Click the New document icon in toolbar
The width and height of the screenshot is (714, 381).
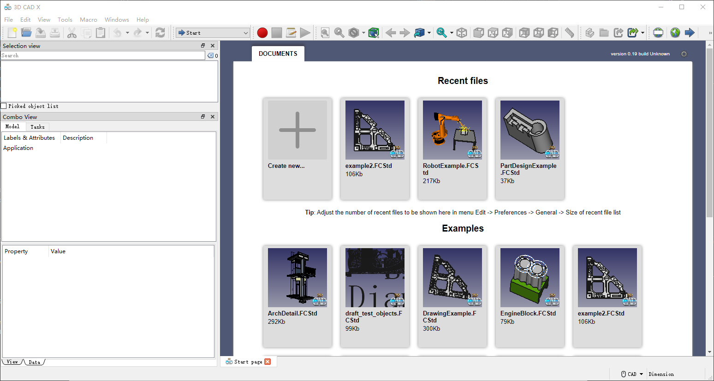(12, 33)
